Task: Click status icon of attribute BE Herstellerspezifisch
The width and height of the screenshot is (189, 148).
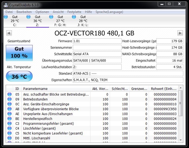Action: 9,119
